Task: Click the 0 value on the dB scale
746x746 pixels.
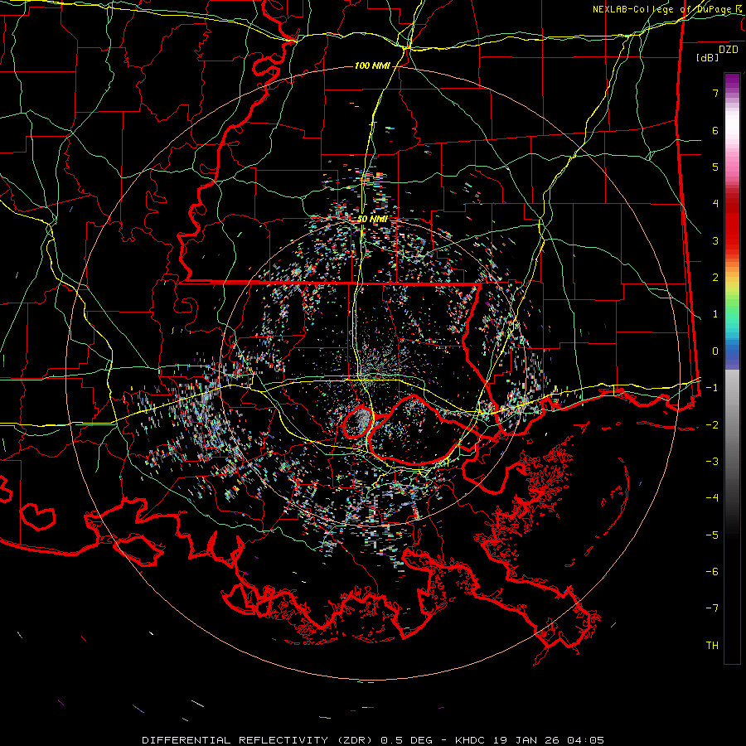Action: click(x=715, y=351)
